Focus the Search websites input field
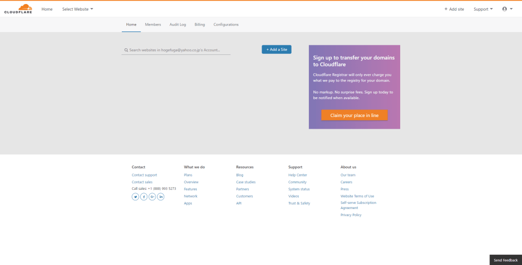 (x=176, y=50)
